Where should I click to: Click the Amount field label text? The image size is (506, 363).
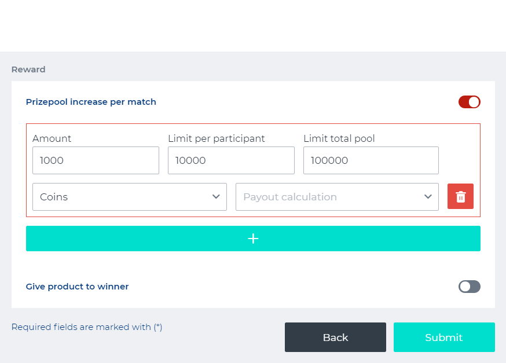(x=52, y=138)
